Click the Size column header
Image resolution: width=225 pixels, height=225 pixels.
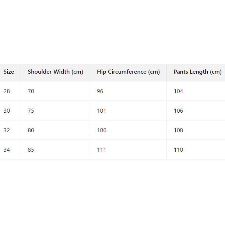coord(9,72)
